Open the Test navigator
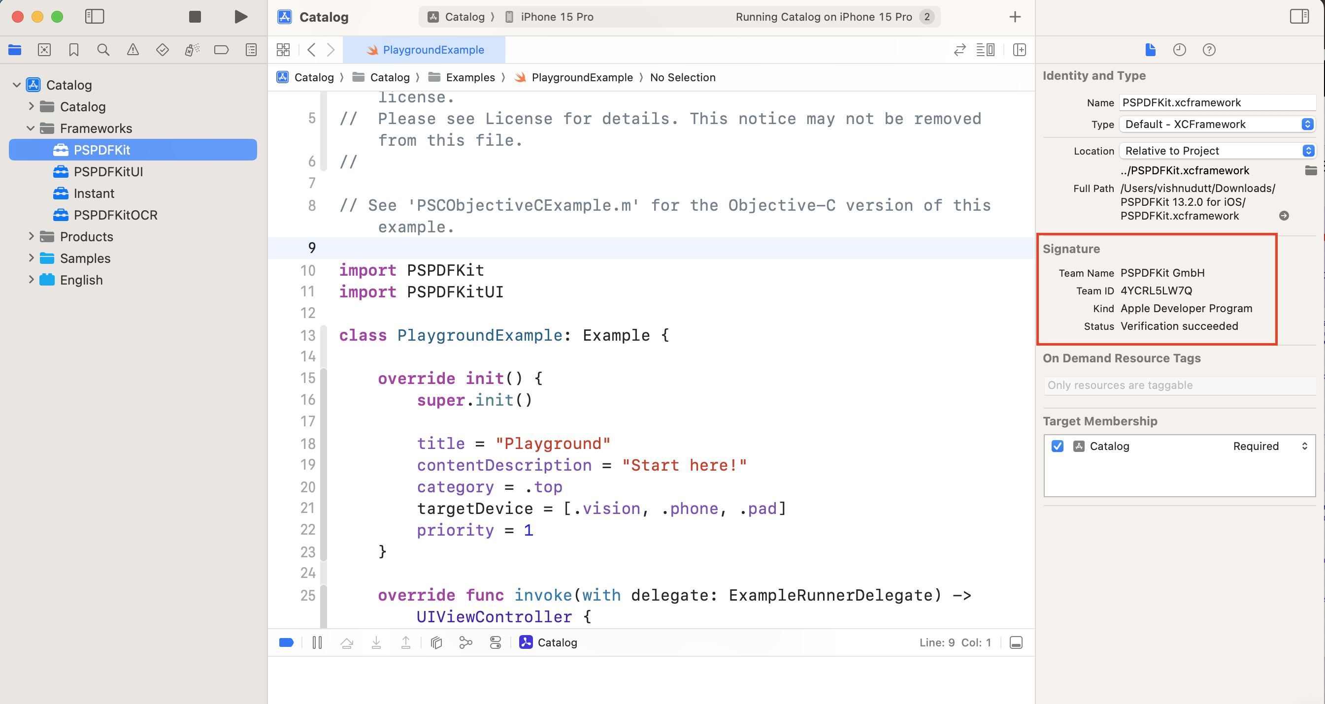Screen dimensions: 1325x704 tap(162, 50)
